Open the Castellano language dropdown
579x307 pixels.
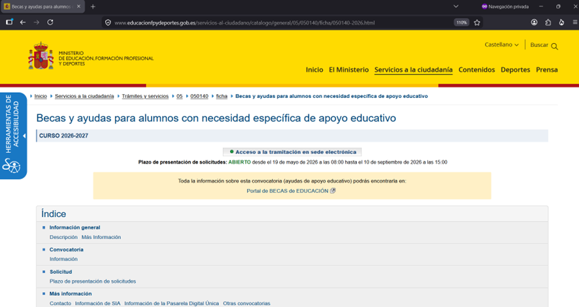(x=501, y=44)
